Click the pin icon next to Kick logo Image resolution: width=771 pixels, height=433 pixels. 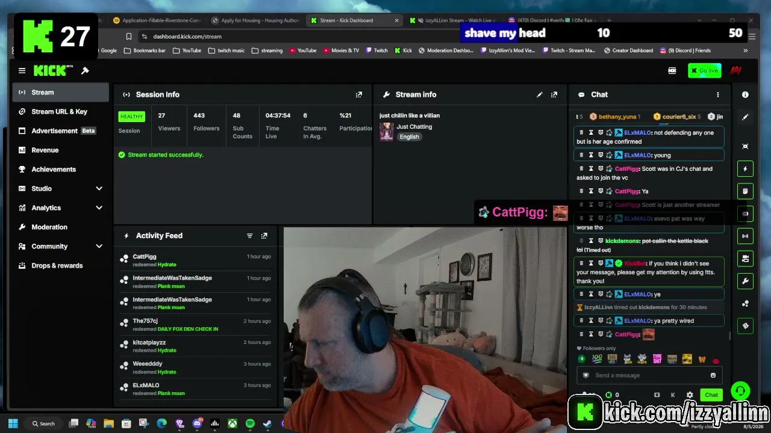coord(85,71)
